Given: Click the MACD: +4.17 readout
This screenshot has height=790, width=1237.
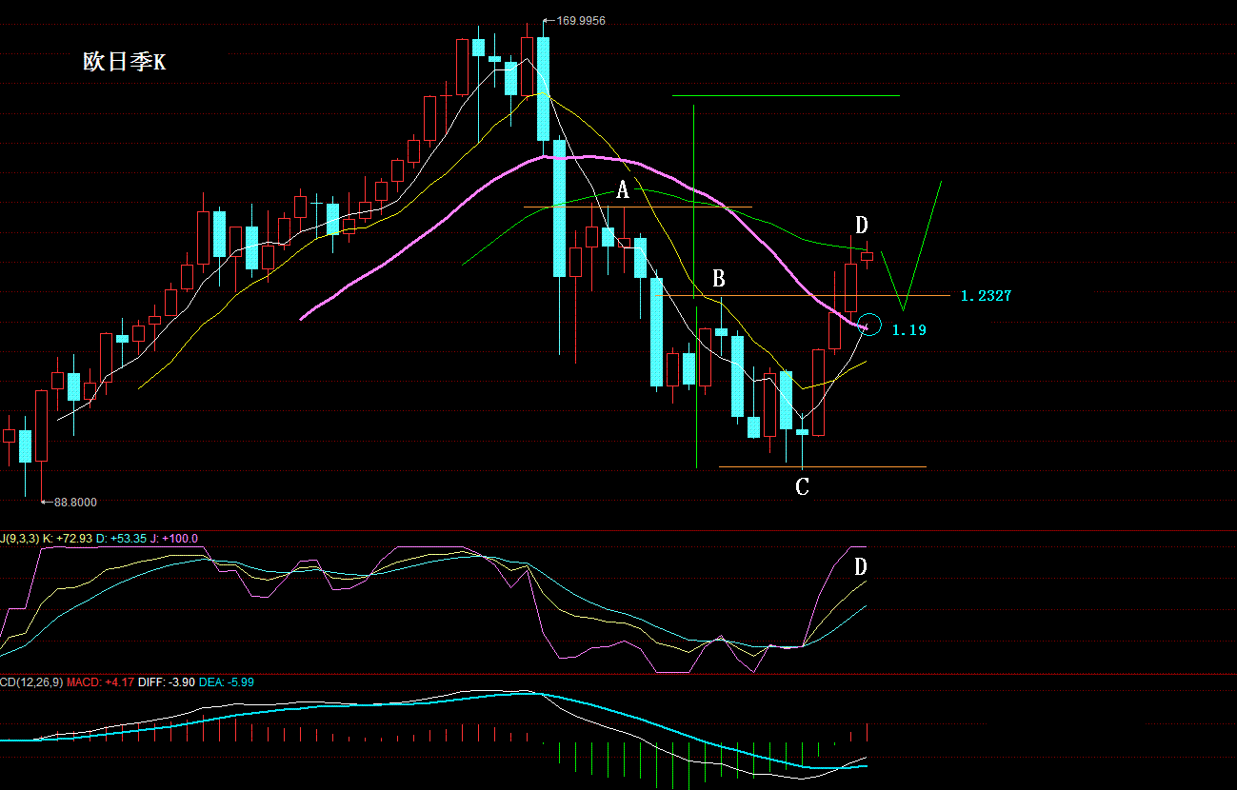Looking at the screenshot, I should 100,681.
